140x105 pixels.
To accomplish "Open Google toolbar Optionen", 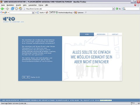I will [x=79, y=13].
